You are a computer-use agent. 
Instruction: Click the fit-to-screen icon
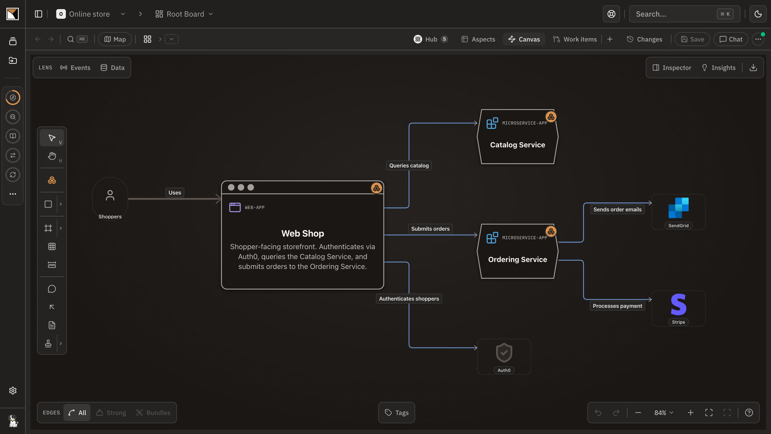point(709,413)
